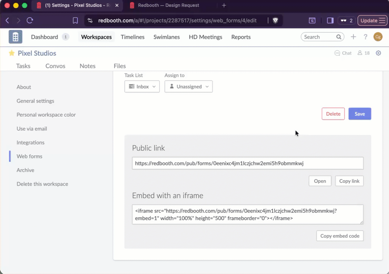389x274 pixels.
Task: Open HD Meetings
Action: [x=205, y=37]
